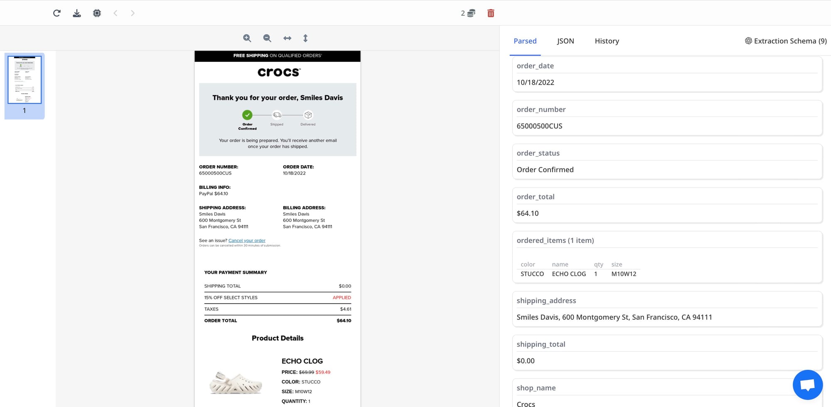The height and width of the screenshot is (407, 831).
Task: Delete document with red trash icon
Action: click(x=491, y=13)
